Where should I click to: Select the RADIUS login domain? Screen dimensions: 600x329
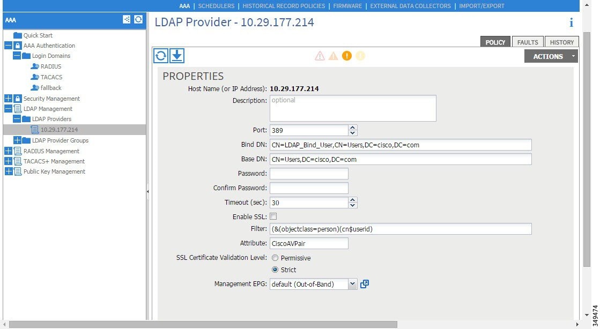pyautogui.click(x=51, y=66)
